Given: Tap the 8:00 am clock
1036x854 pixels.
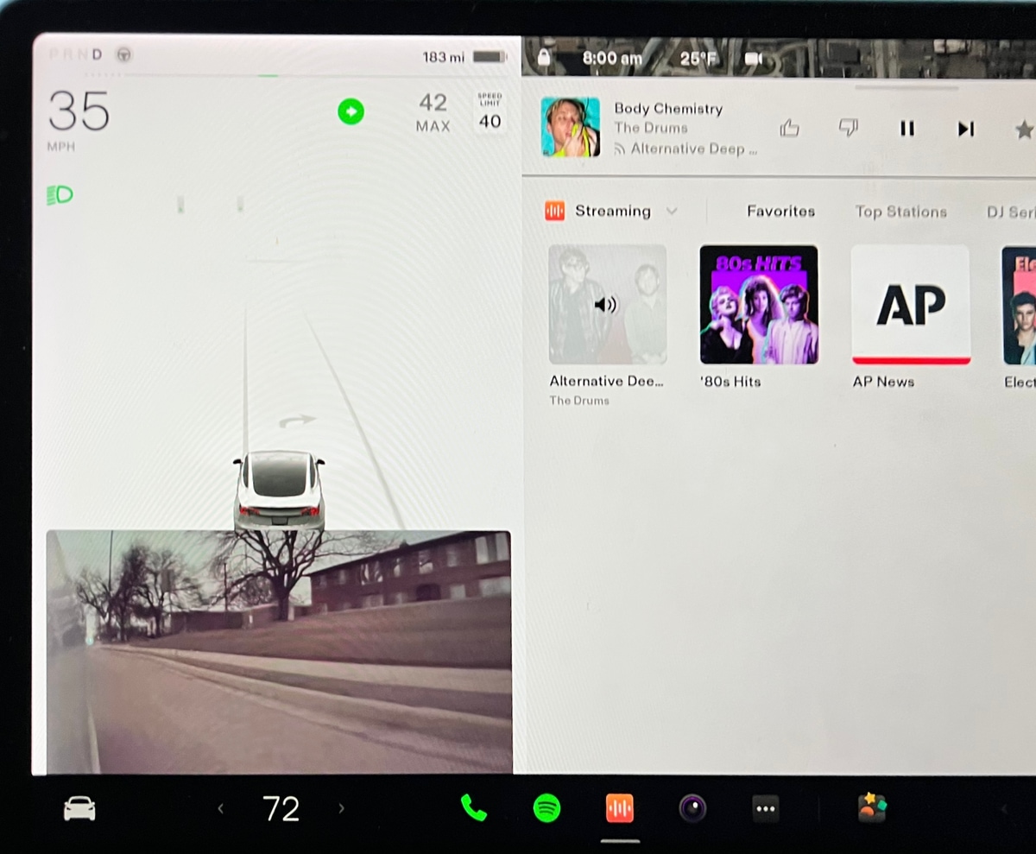Looking at the screenshot, I should click(x=612, y=58).
